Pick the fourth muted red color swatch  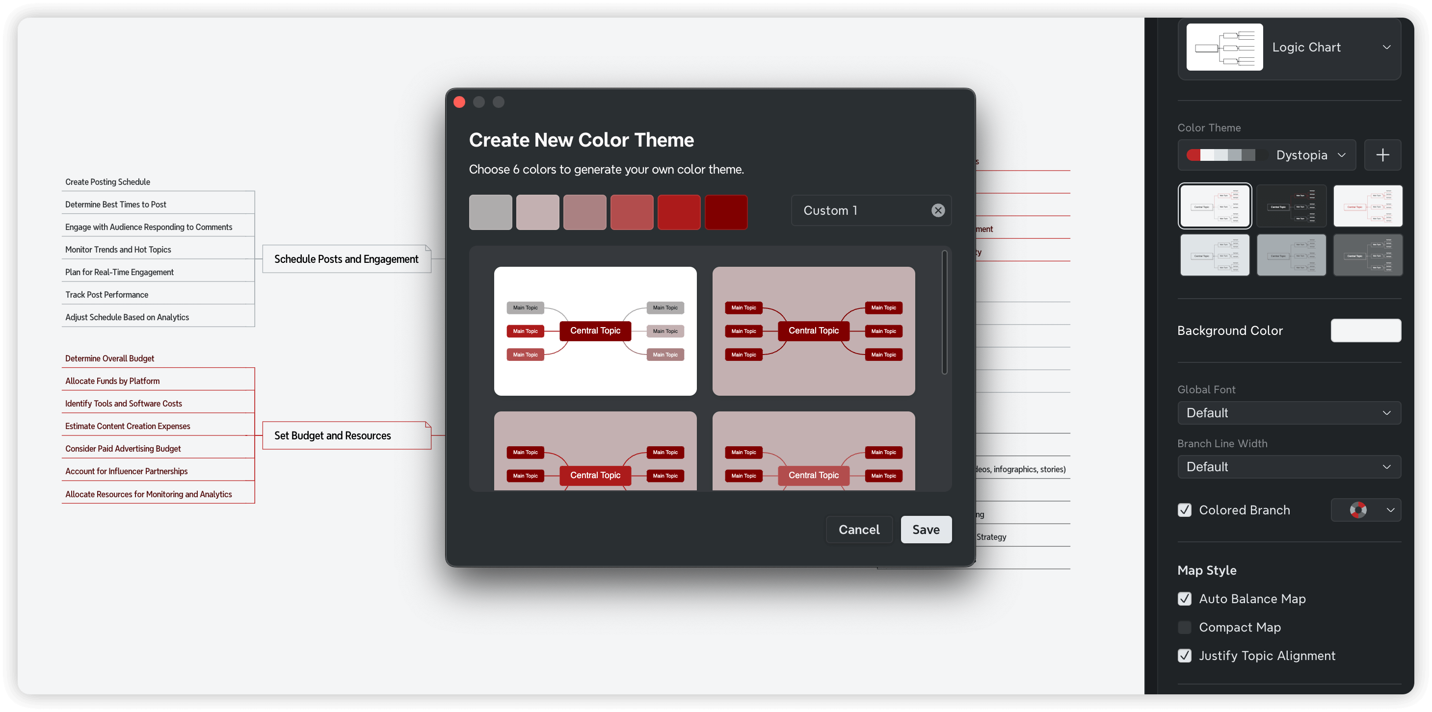pyautogui.click(x=632, y=212)
